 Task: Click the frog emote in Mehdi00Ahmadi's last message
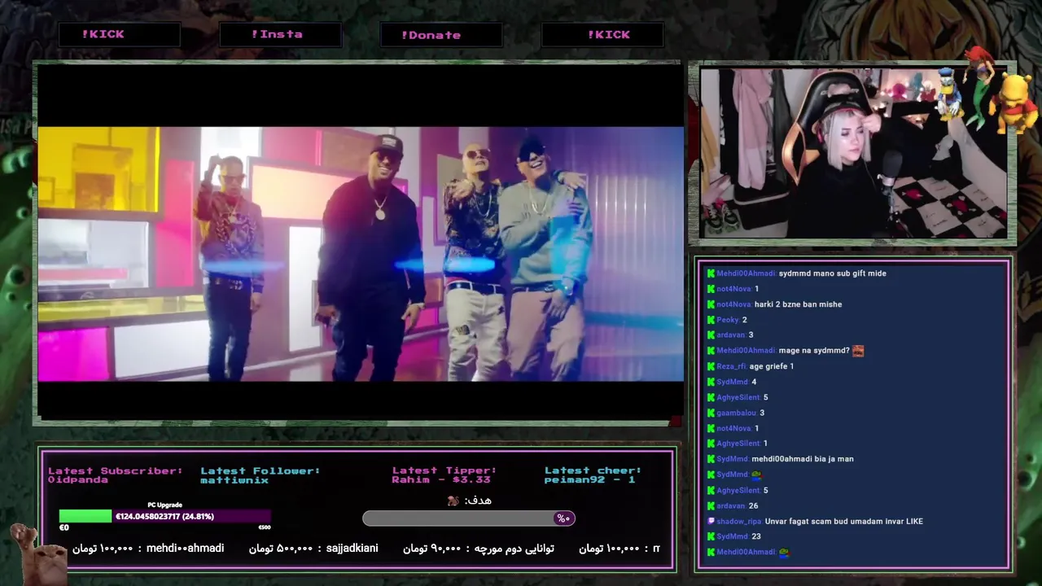(x=784, y=552)
